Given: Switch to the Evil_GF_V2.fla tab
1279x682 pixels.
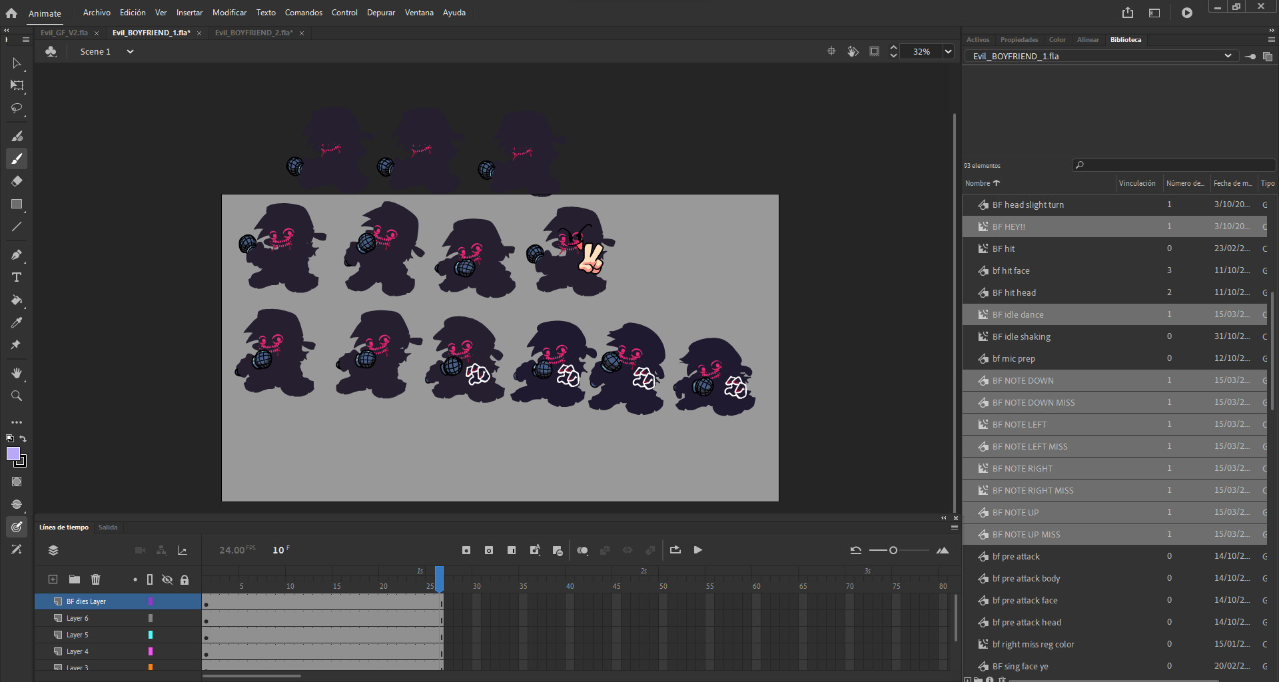Looking at the screenshot, I should pyautogui.click(x=63, y=33).
